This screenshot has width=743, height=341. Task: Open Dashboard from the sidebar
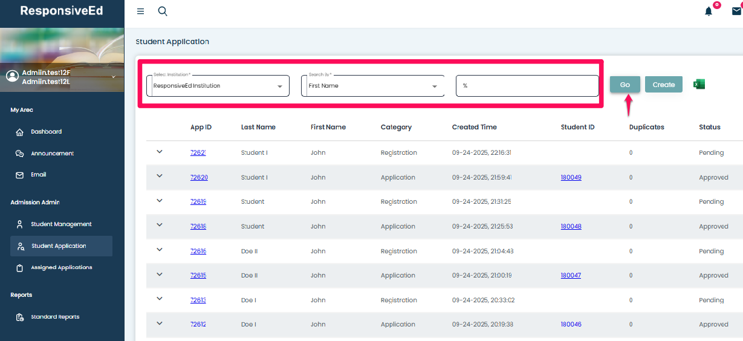tap(46, 132)
